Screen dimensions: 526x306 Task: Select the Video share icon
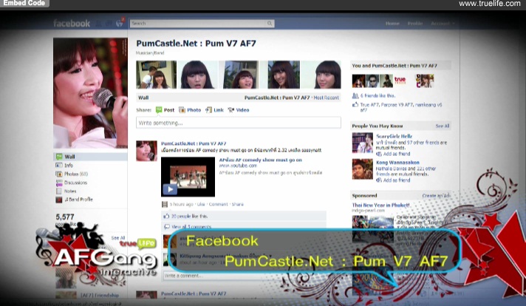pos(231,109)
